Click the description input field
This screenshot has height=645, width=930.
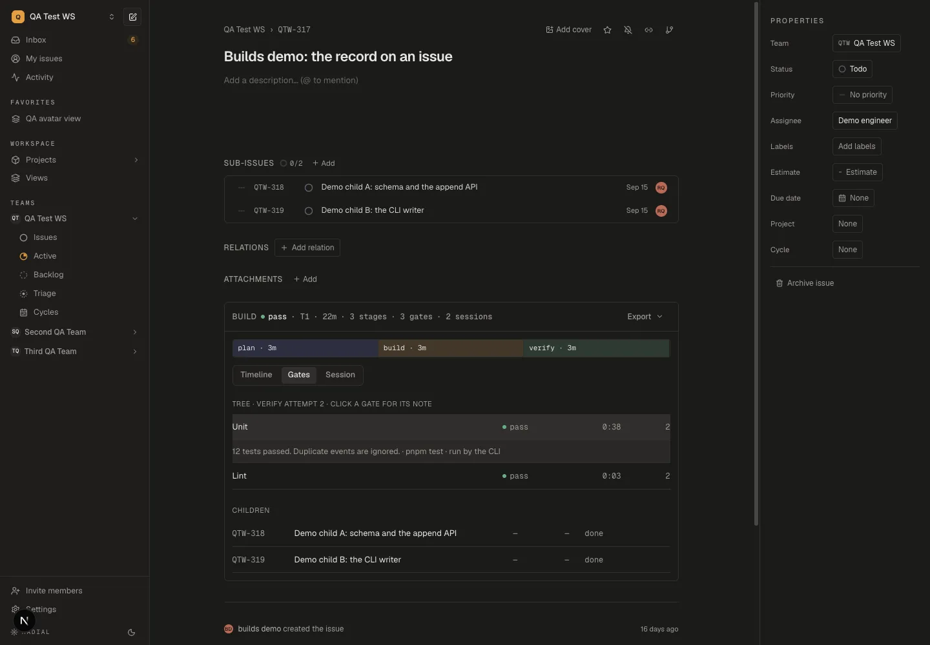click(451, 81)
